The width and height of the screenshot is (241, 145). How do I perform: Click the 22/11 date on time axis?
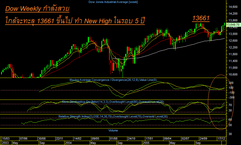tap(59, 139)
